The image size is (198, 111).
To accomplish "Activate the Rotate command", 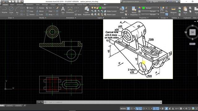I will tap(40, 8).
